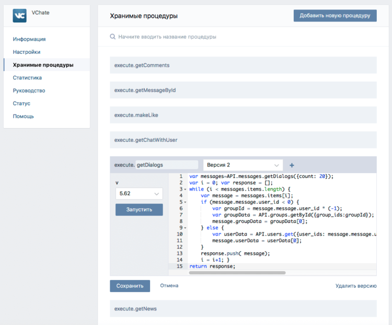Click code line 7 with groups.getById
This screenshot has width=392, height=325.
tap(293, 215)
